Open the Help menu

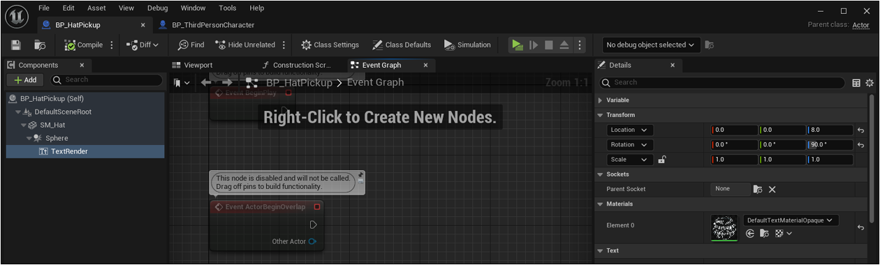click(x=257, y=8)
